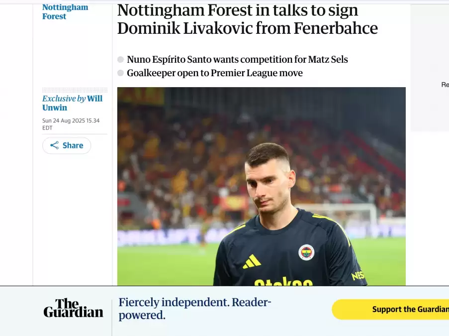449x336 pixels.
Task: Click the 'Fiercely independent. Reader-powered.' banner text
Action: pyautogui.click(x=195, y=309)
